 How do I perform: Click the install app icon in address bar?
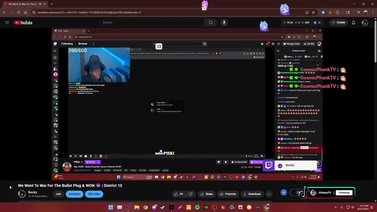coord(307,12)
